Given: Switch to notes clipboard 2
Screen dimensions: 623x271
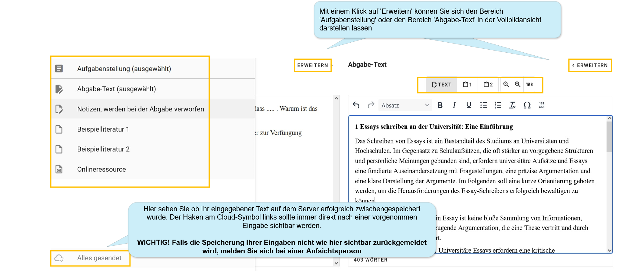Looking at the screenshot, I should pos(488,85).
